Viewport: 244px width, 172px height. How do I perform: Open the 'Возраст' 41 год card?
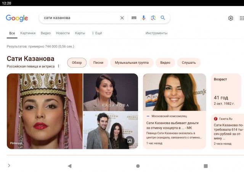226,91
